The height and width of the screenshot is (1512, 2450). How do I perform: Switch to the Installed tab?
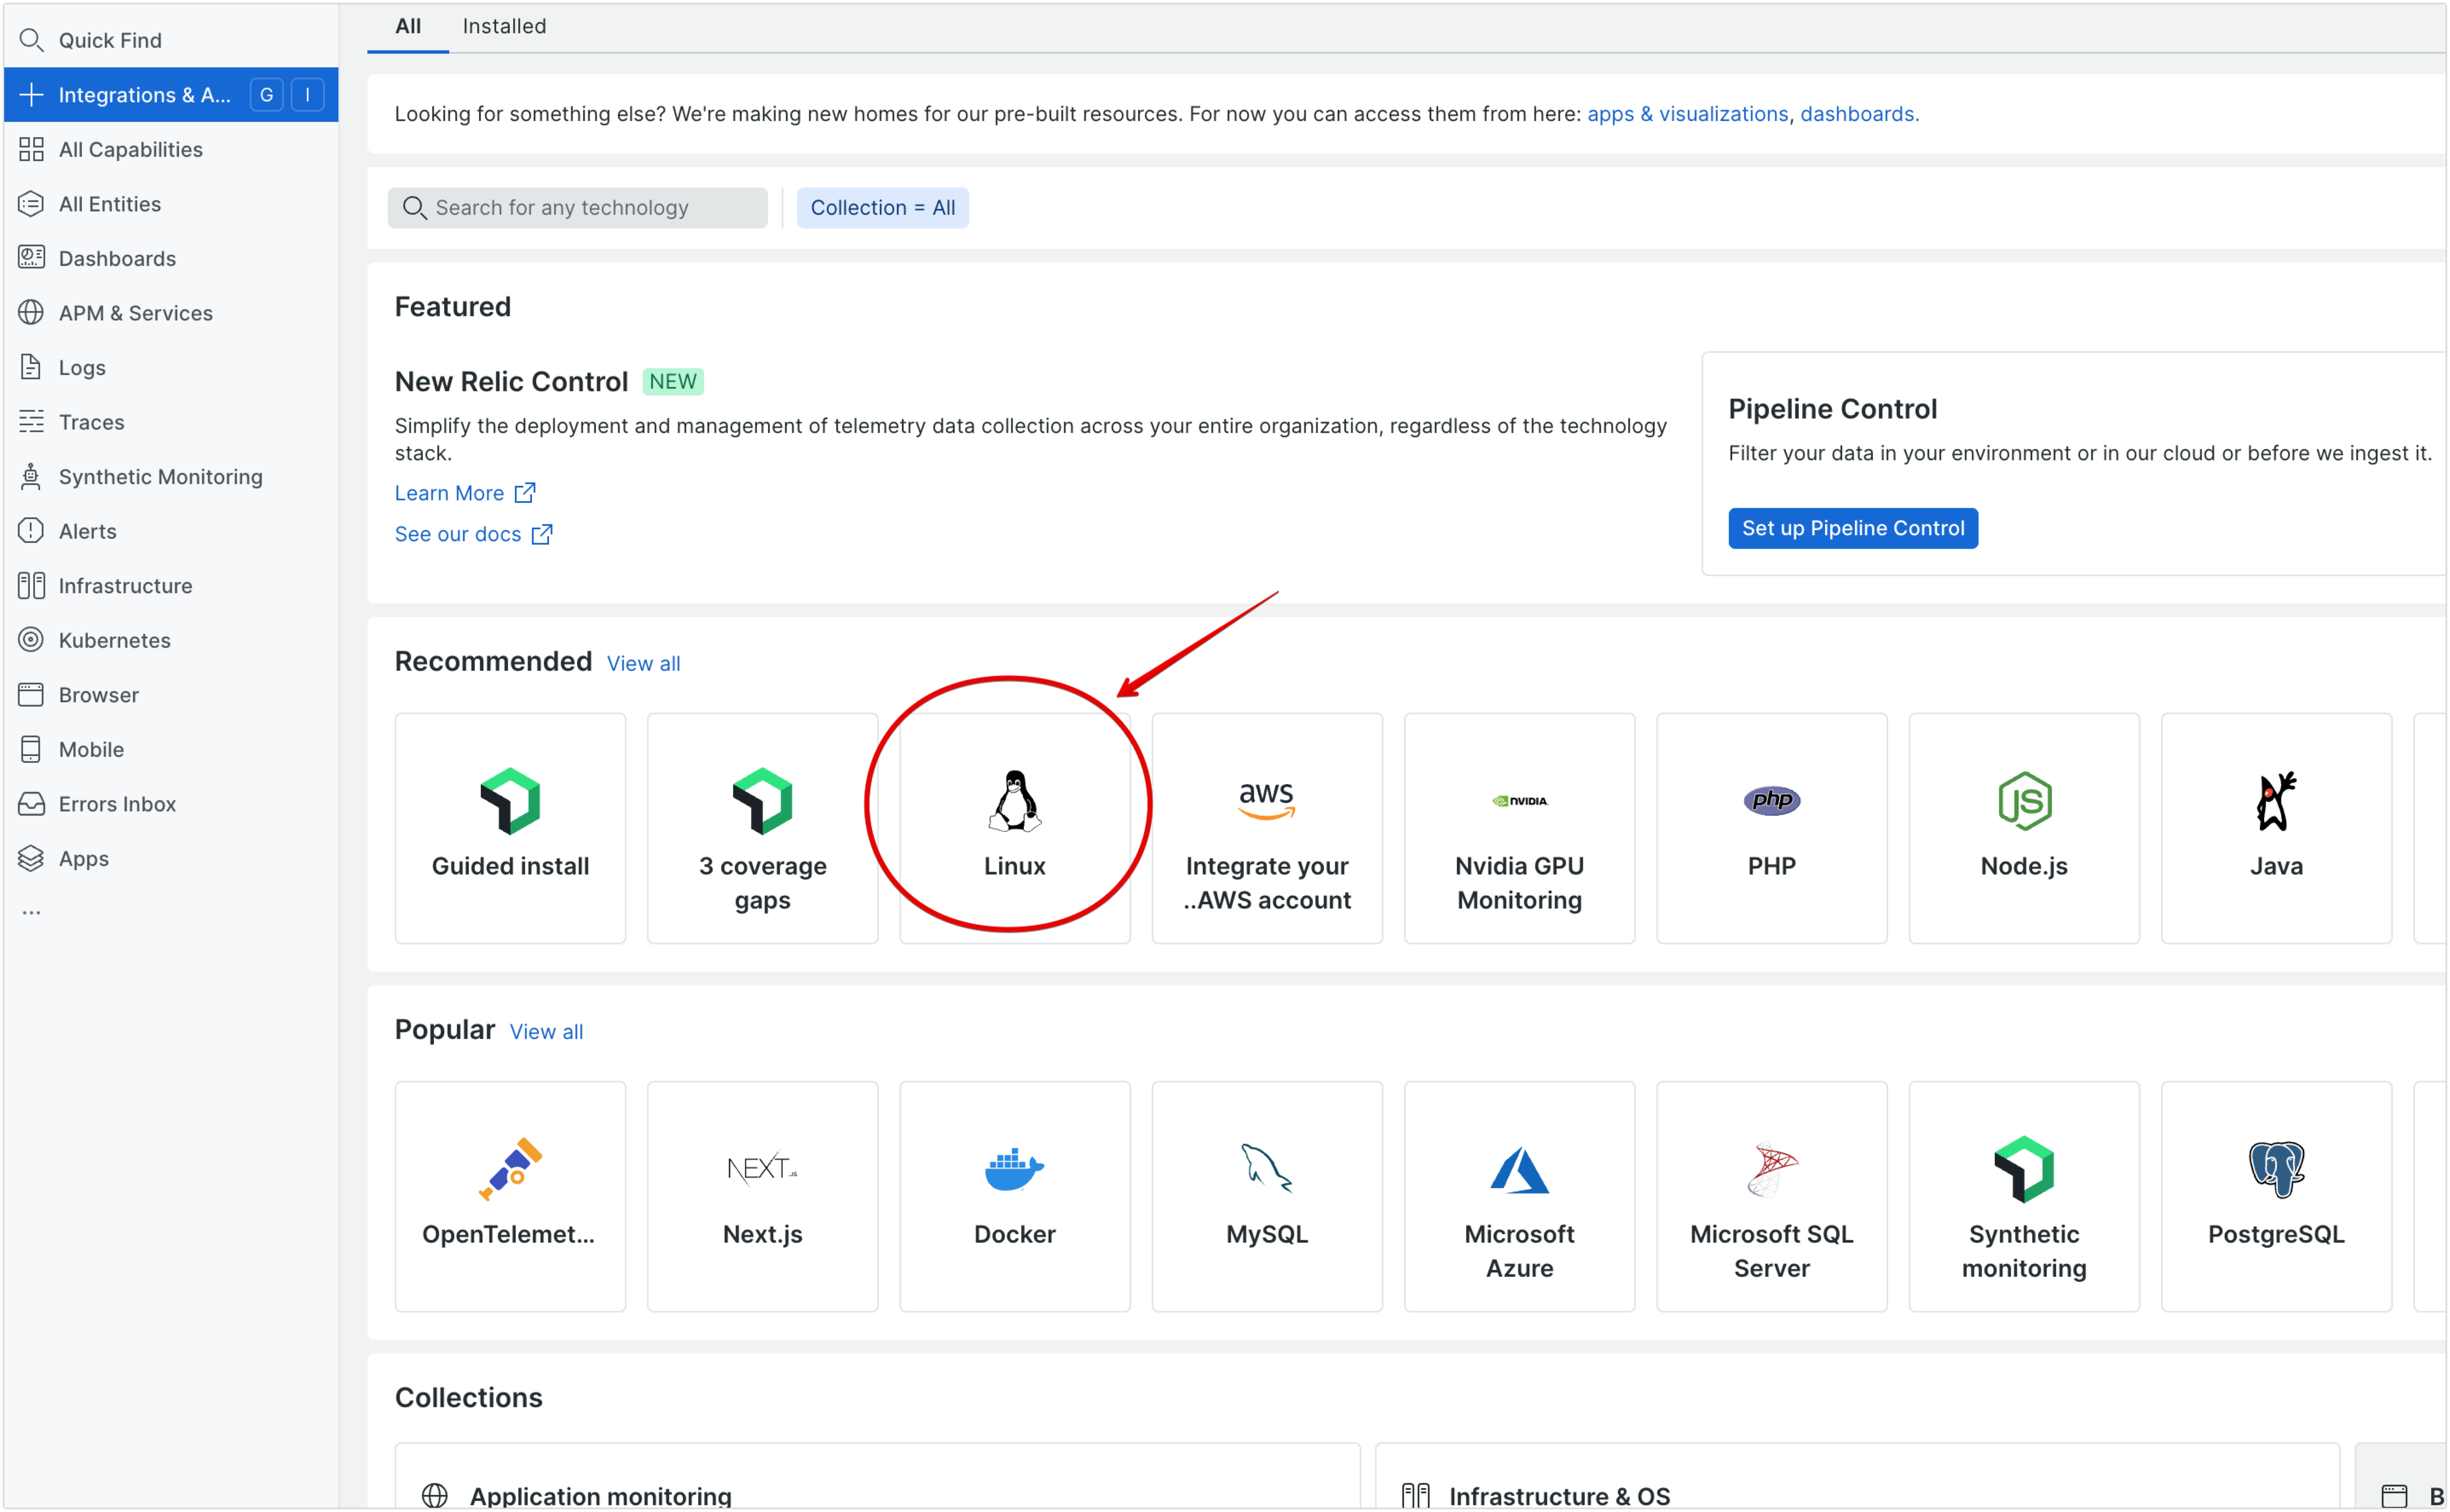coord(504,27)
